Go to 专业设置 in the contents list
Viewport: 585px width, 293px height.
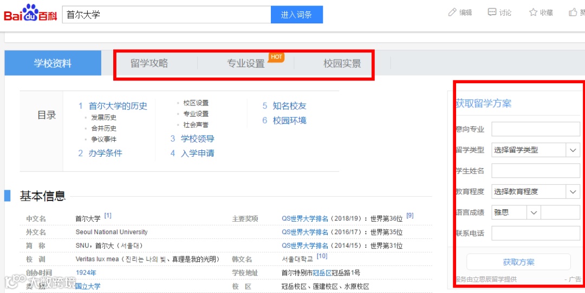tap(196, 114)
